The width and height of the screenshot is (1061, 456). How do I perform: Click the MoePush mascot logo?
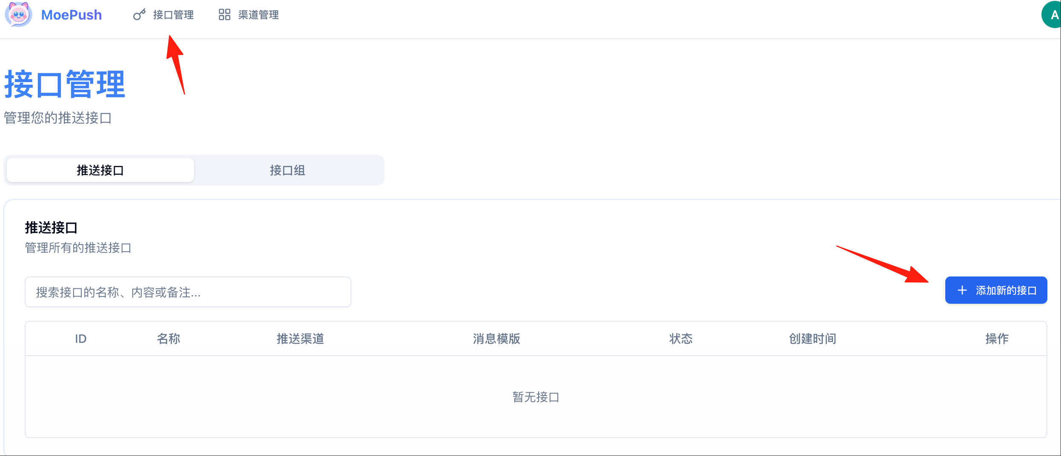pos(18,14)
